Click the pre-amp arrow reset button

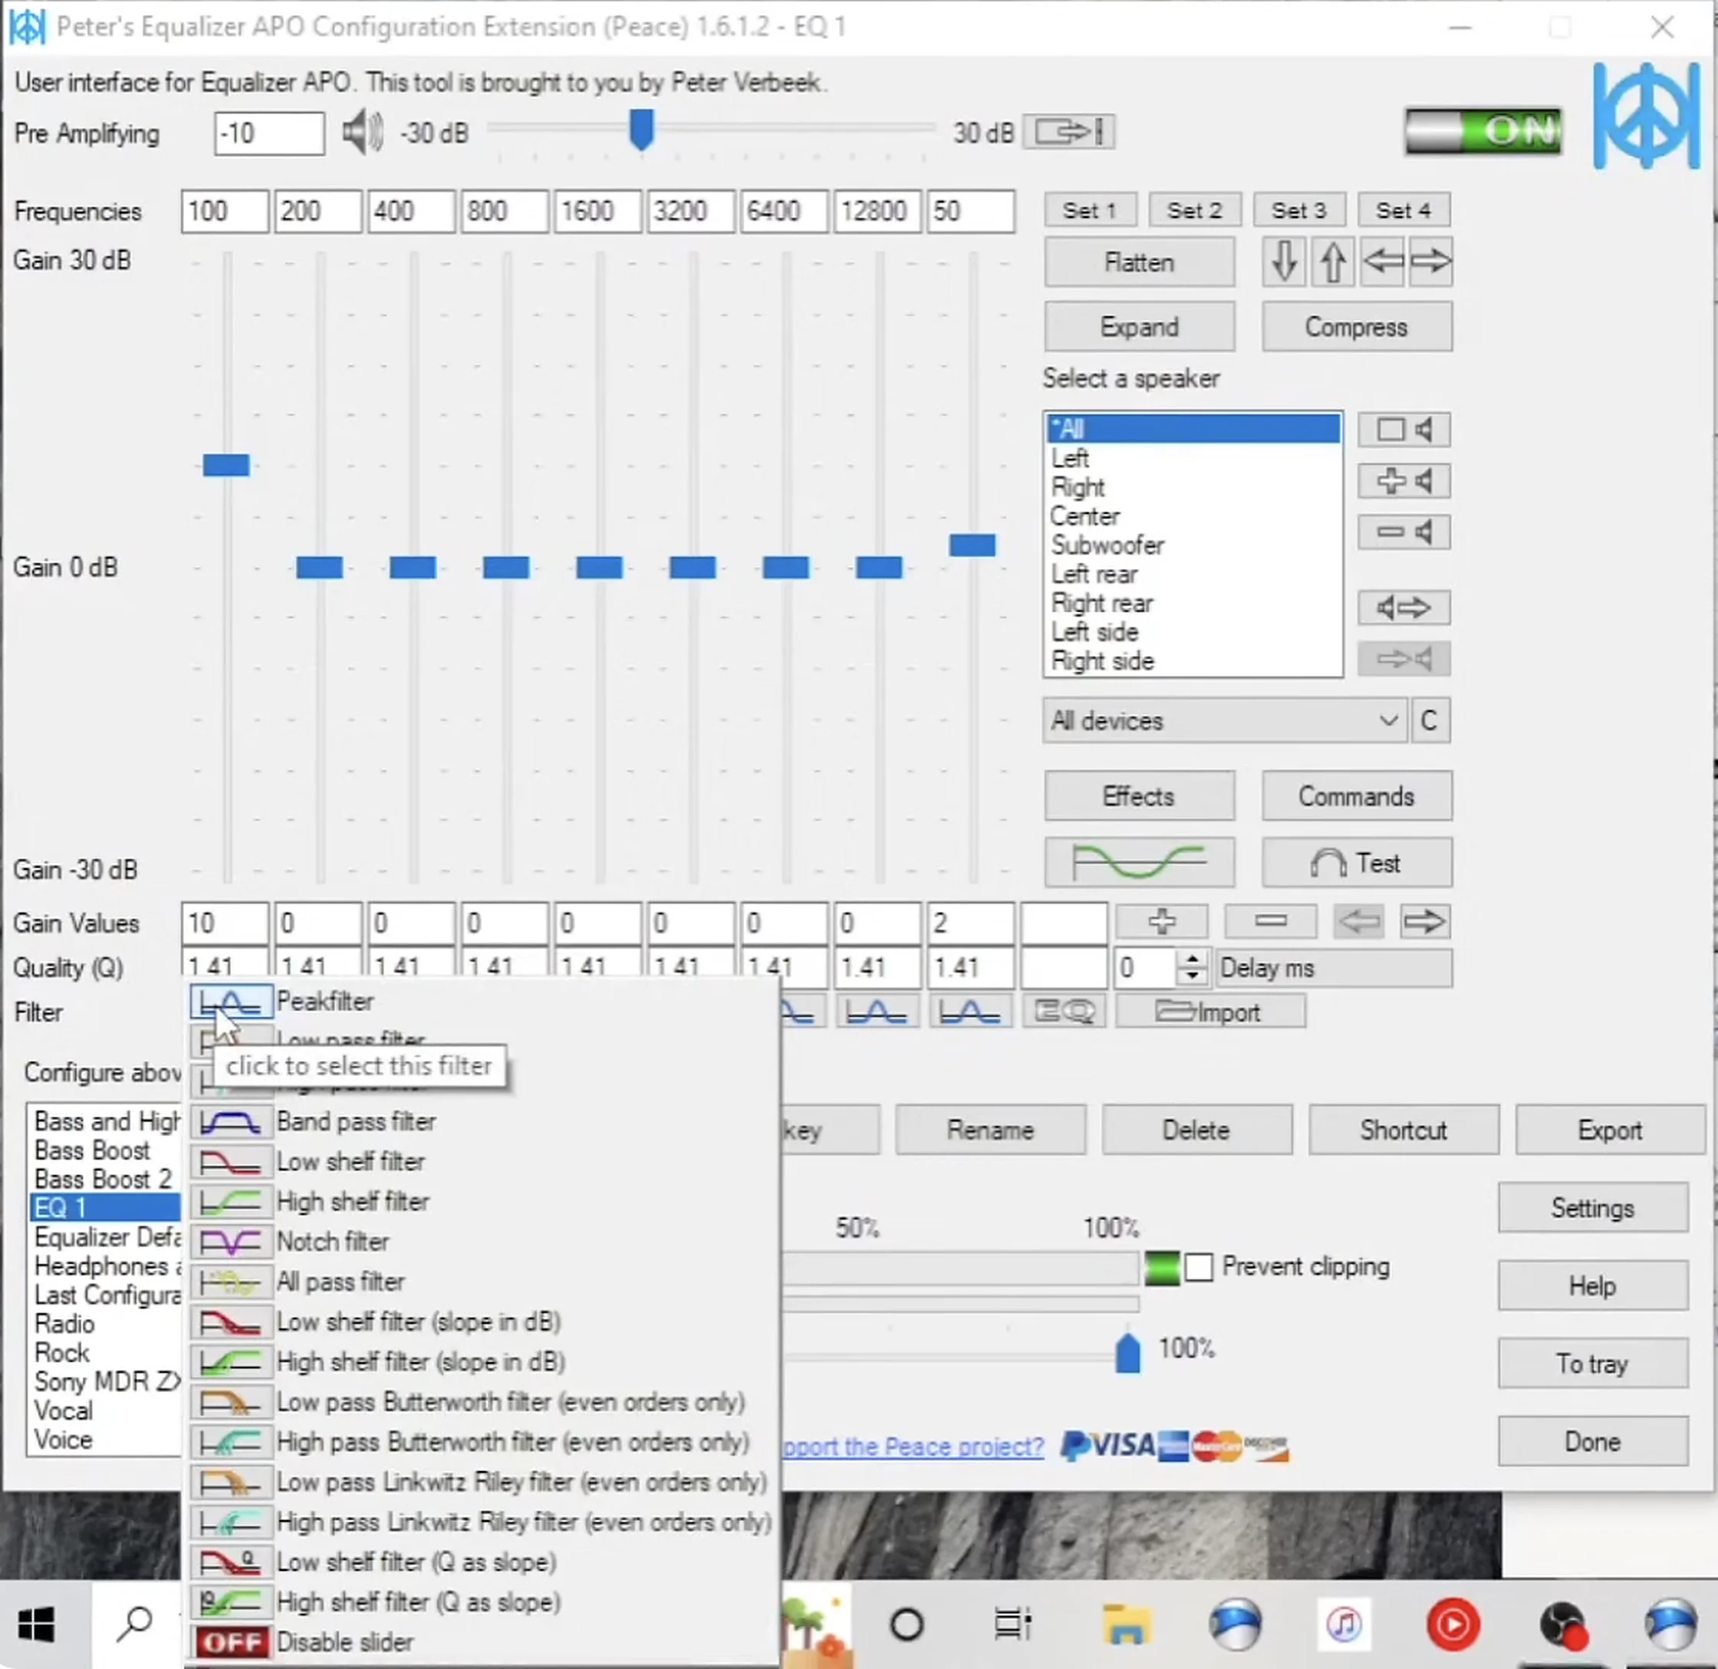pyautogui.click(x=1068, y=133)
